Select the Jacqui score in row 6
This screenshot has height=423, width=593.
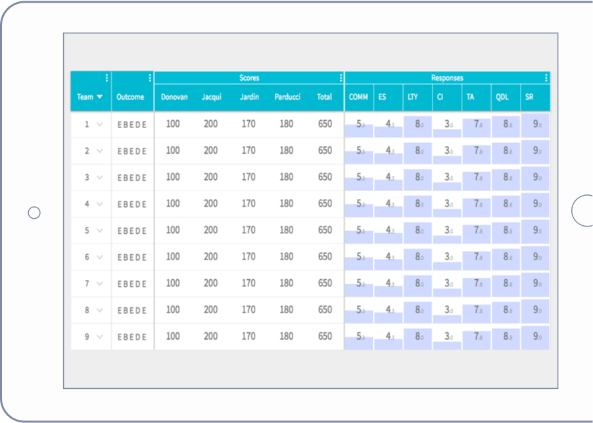[x=210, y=257]
